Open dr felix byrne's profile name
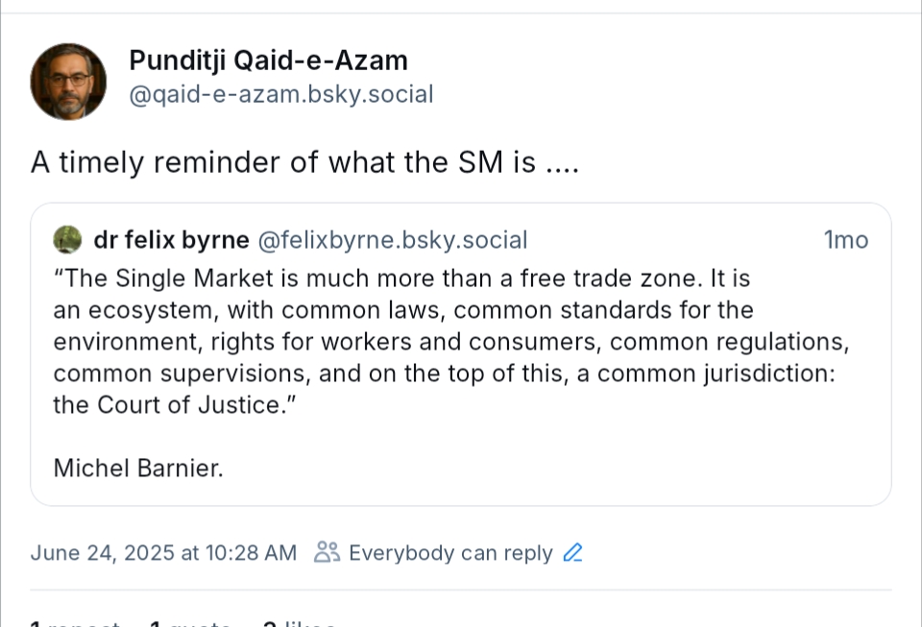Image resolution: width=922 pixels, height=627 pixels. (171, 239)
